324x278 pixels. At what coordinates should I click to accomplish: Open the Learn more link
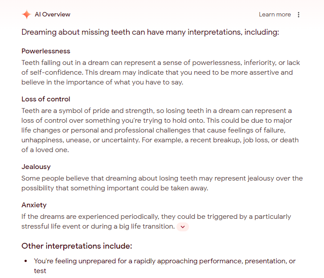click(x=275, y=15)
